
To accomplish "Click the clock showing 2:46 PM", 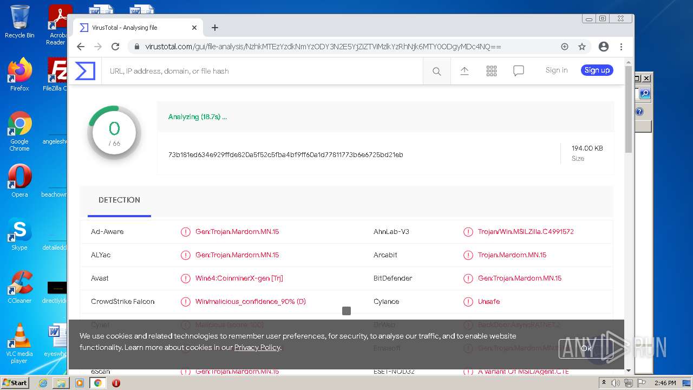I will tap(665, 383).
